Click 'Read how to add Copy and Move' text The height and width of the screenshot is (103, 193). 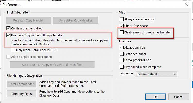point(72,93)
